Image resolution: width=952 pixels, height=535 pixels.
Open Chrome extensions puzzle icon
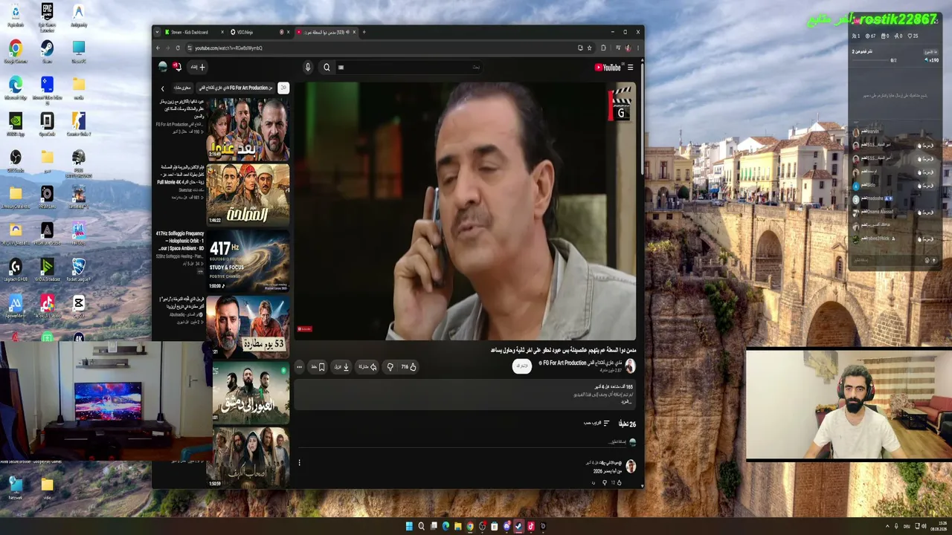coord(603,48)
